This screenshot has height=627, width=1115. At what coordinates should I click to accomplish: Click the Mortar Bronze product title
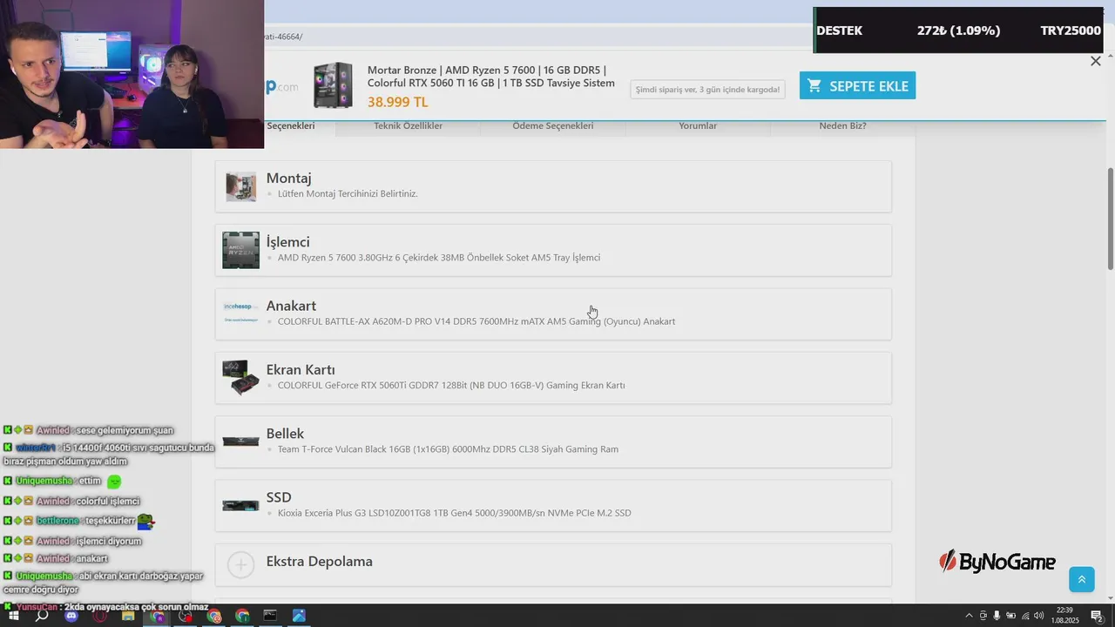click(x=491, y=77)
